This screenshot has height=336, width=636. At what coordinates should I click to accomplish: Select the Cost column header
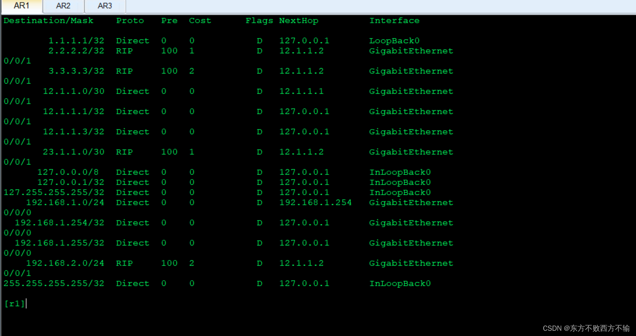(200, 21)
